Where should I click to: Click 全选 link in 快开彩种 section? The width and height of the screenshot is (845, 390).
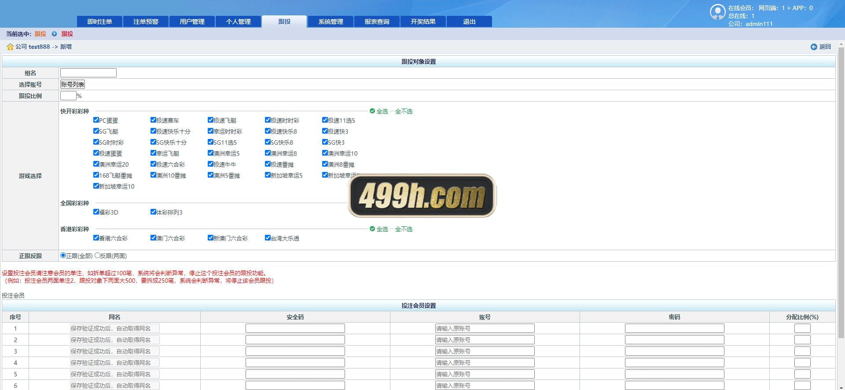(x=382, y=111)
